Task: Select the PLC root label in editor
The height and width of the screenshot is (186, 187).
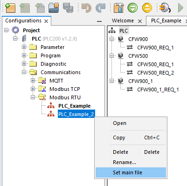Action: 124,31
